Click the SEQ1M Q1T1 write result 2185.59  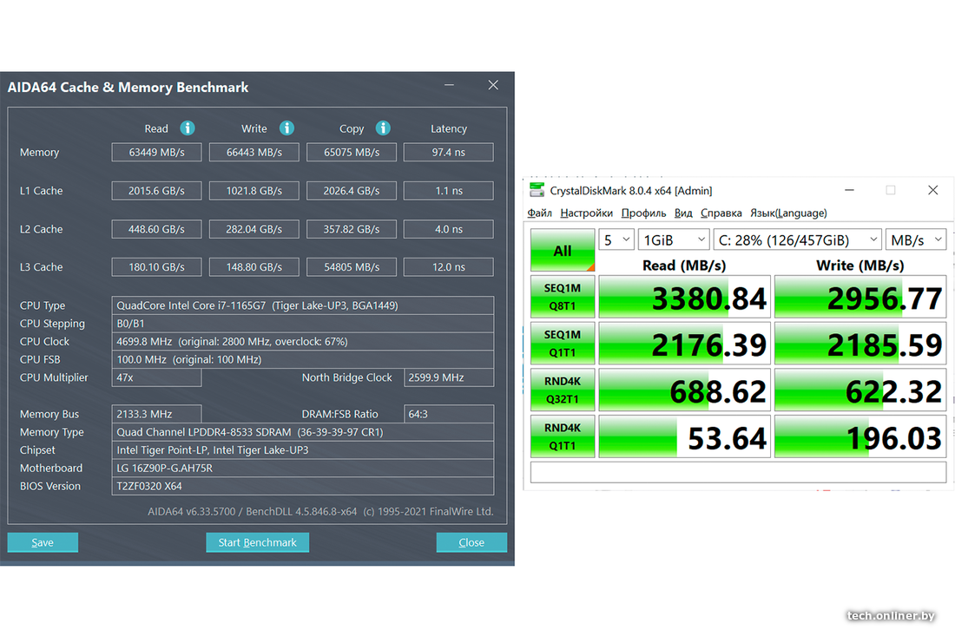(x=860, y=344)
